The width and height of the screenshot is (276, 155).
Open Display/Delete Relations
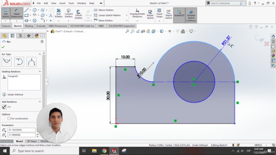pyautogui.click(x=137, y=13)
